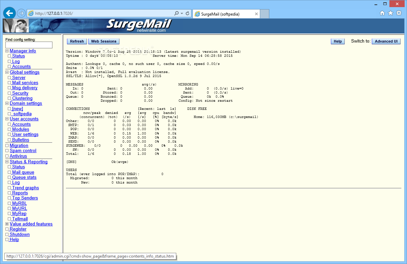The height and width of the screenshot is (264, 407).
Task: Open the Global settings link
Action: [24, 72]
